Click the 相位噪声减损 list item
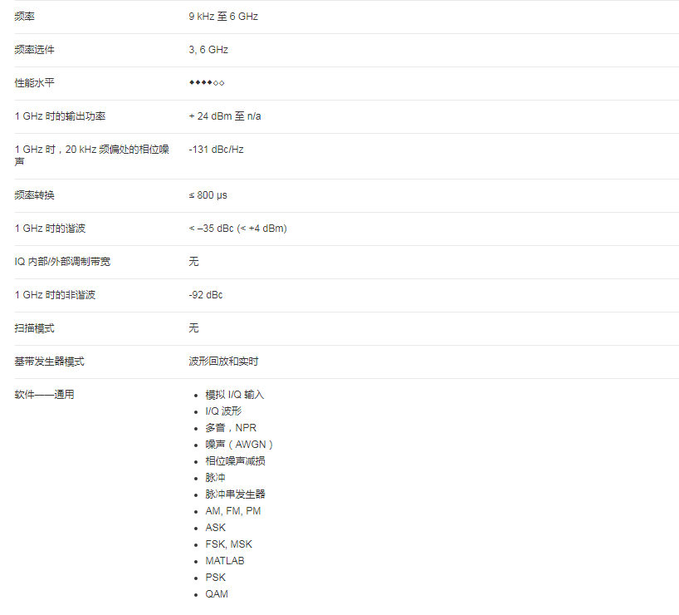The height and width of the screenshot is (615, 679). 236,461
